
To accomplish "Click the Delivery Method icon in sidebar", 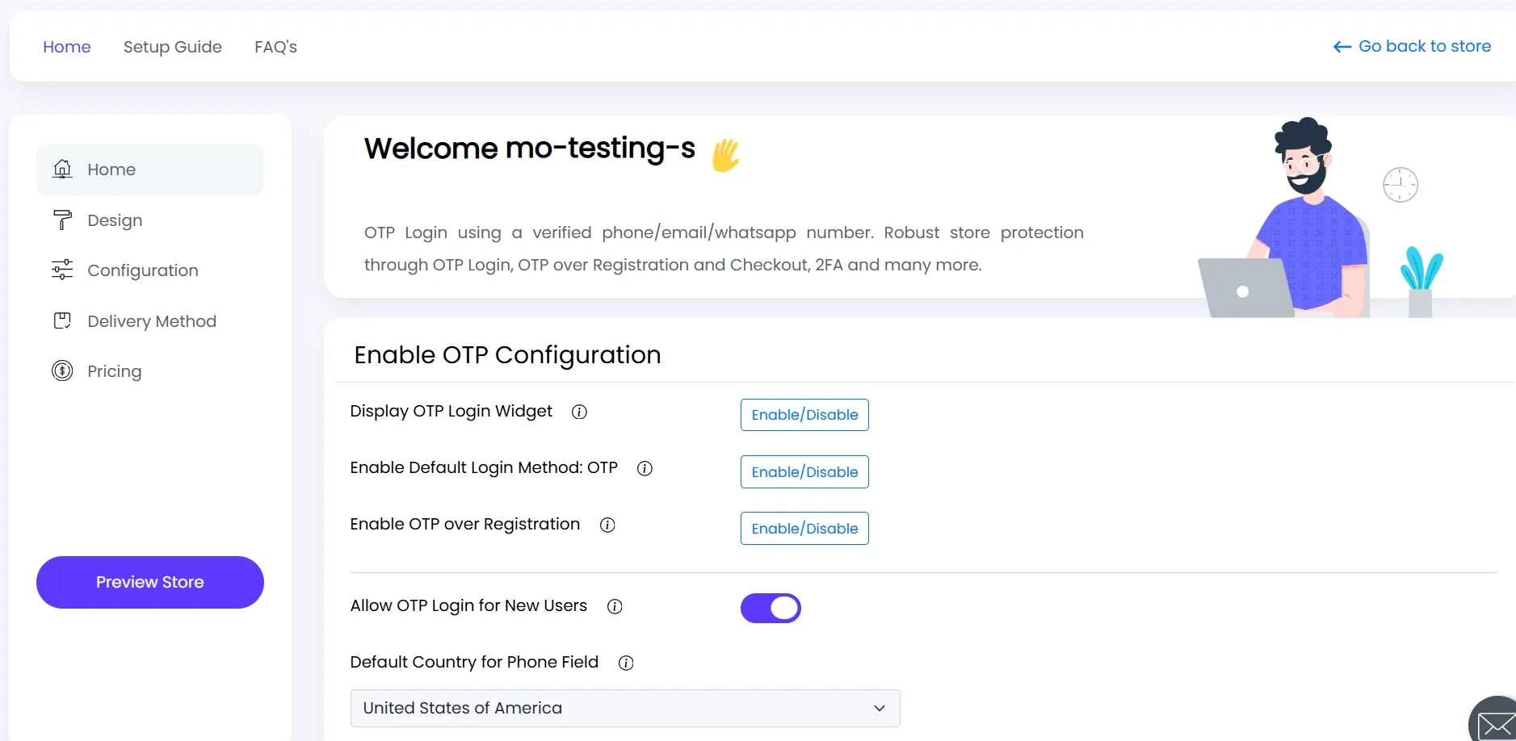I will tap(62, 320).
